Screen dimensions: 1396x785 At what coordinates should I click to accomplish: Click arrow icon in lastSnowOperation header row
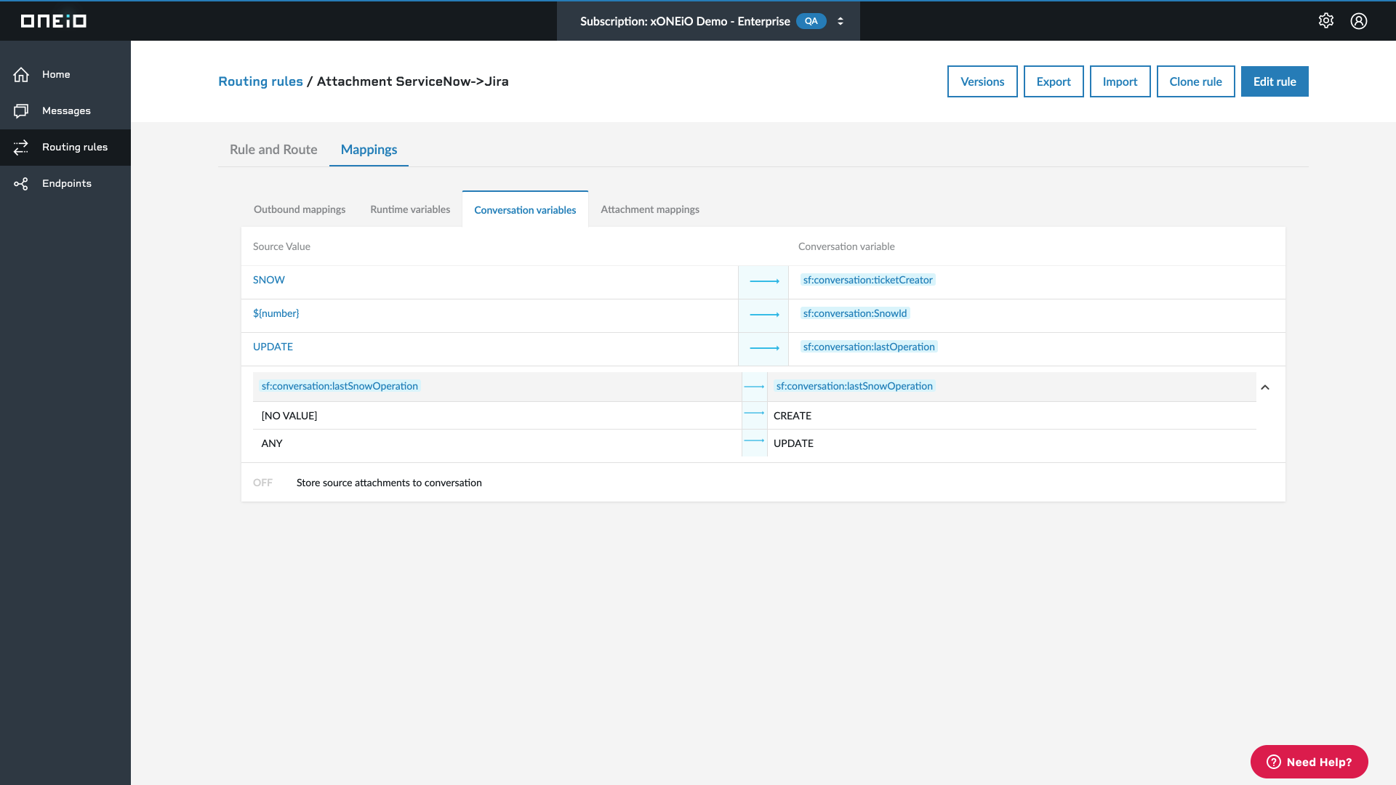click(x=754, y=387)
